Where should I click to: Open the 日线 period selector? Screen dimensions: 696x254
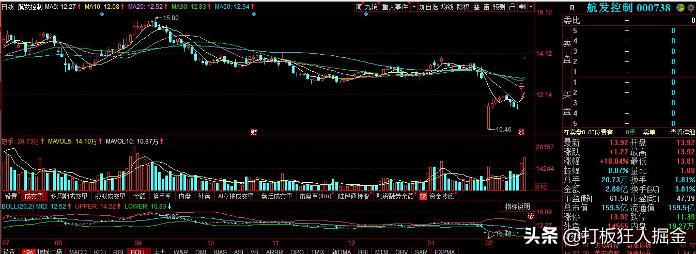pyautogui.click(x=8, y=7)
